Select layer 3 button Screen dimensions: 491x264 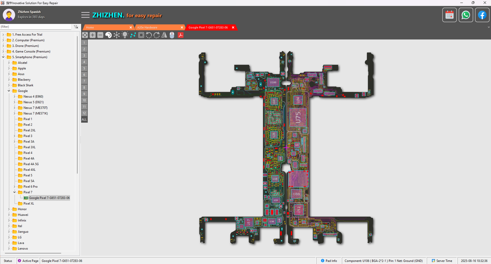(84, 56)
